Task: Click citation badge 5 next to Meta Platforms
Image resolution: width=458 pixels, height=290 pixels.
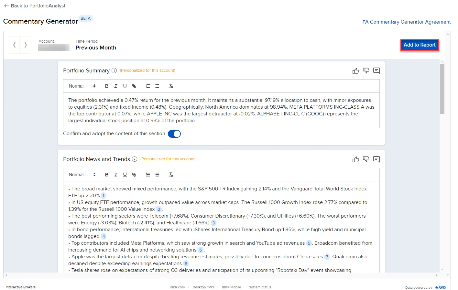Action: pos(309,243)
